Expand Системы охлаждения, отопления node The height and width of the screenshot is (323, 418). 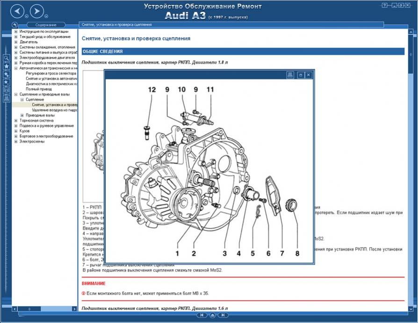coord(16,47)
